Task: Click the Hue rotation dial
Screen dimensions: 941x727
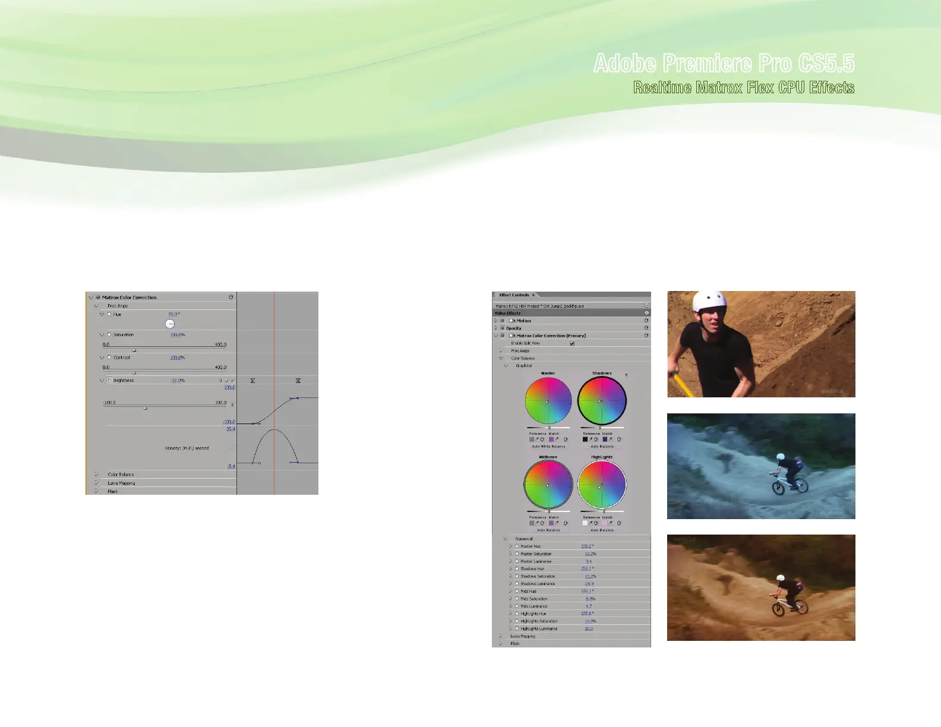Action: coord(170,324)
